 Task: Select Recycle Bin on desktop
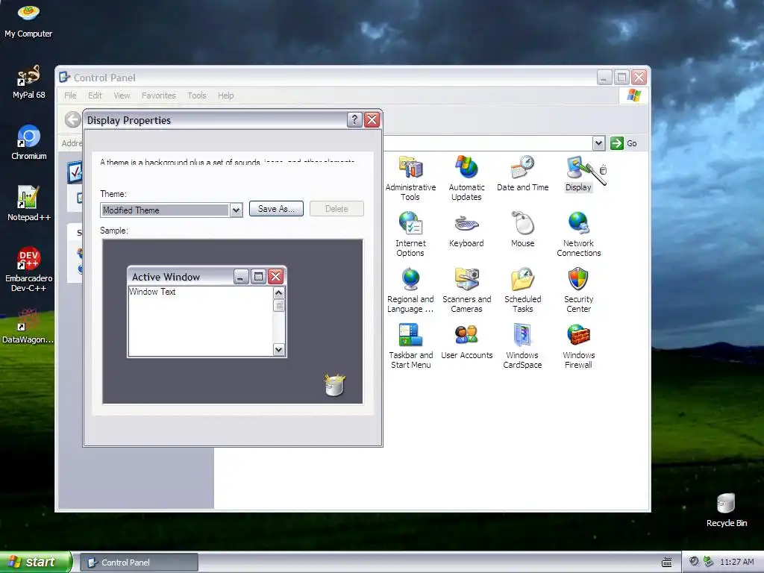click(x=726, y=510)
